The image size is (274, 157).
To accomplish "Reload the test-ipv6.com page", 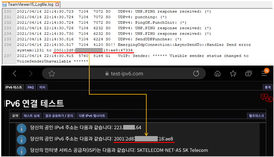I will point(196,73).
